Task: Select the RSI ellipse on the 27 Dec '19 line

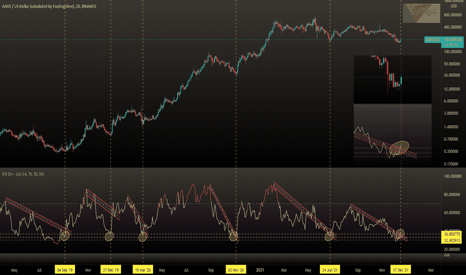Action: 109,236
